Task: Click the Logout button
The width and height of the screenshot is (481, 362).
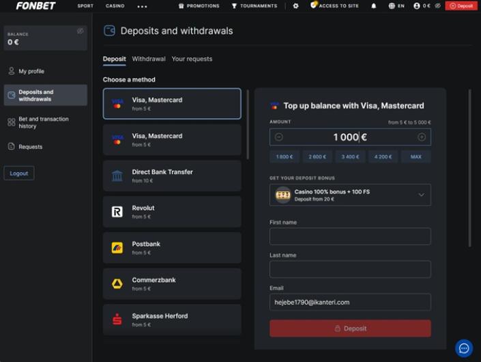Action: pyautogui.click(x=19, y=173)
